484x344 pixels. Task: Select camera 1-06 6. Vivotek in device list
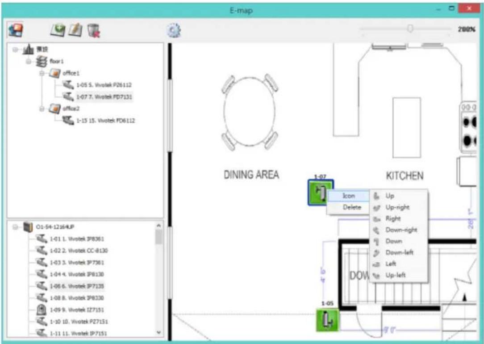click(x=77, y=286)
